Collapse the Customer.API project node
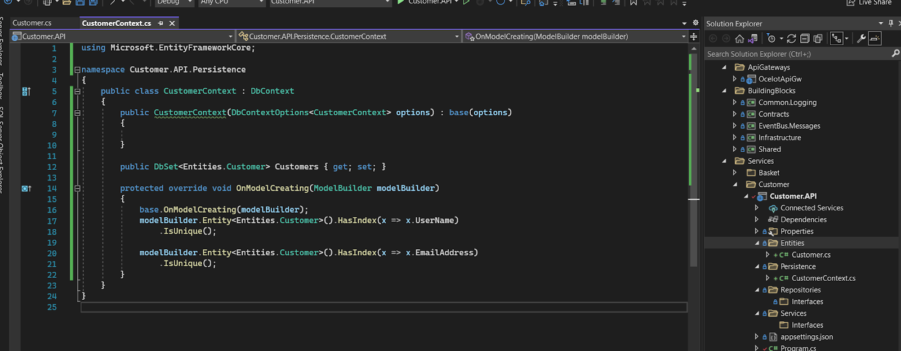901x351 pixels. [x=746, y=196]
